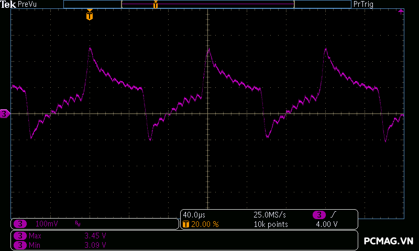This screenshot has height=251, width=419.
Task: Click the orange trigger position T marker
Action: coord(90,16)
